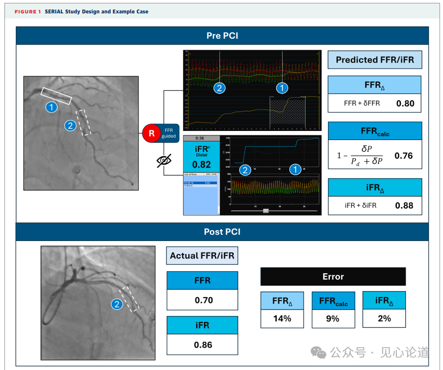This screenshot has width=443, height=370.
Task: Click marker 2 on the iFR pullback curve
Action: [x=244, y=170]
